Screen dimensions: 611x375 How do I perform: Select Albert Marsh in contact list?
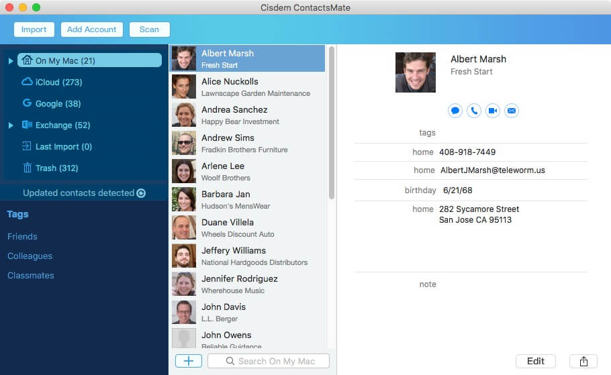(248, 58)
